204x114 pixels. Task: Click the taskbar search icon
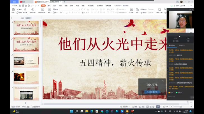[x=76, y=111]
